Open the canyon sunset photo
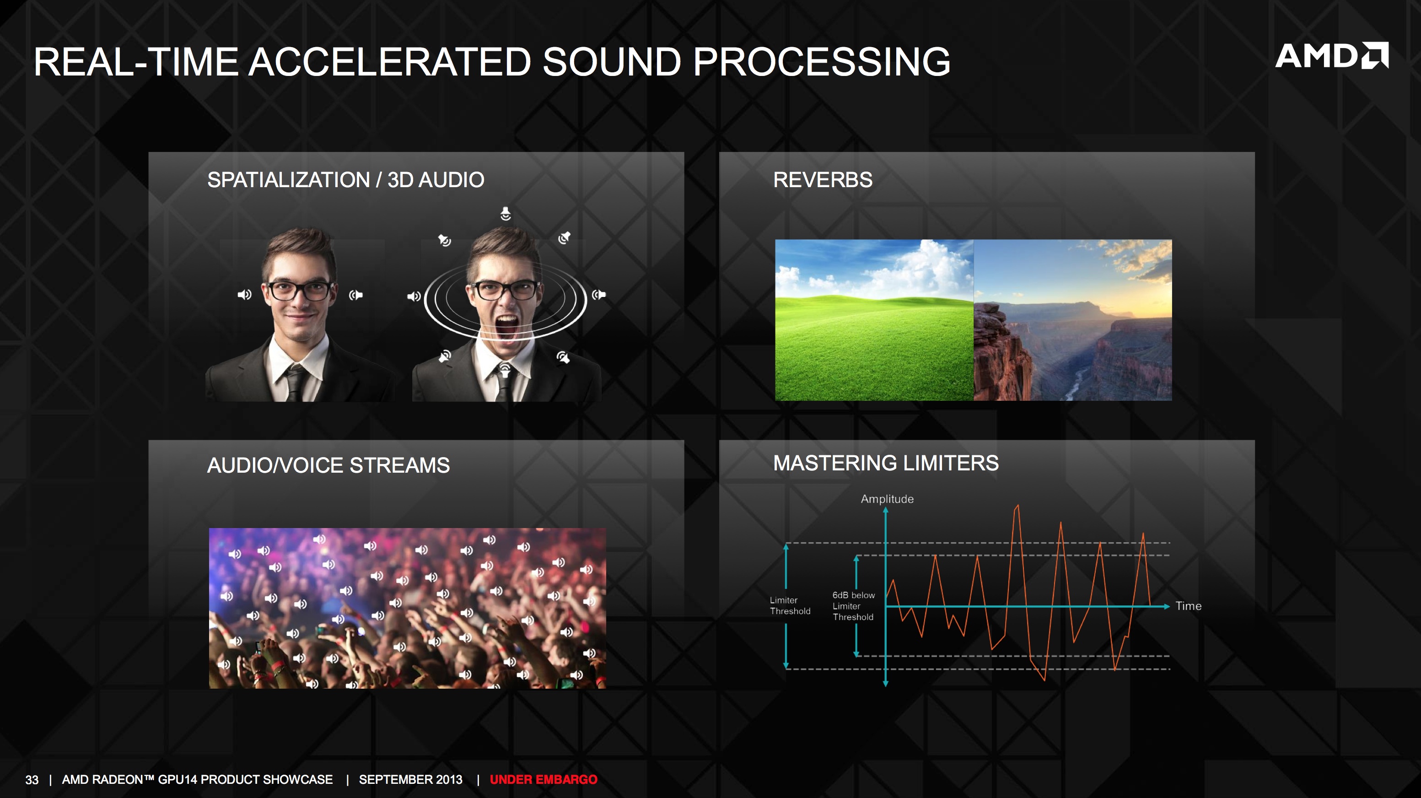Screen dimensions: 1421x798 pos(1073,320)
